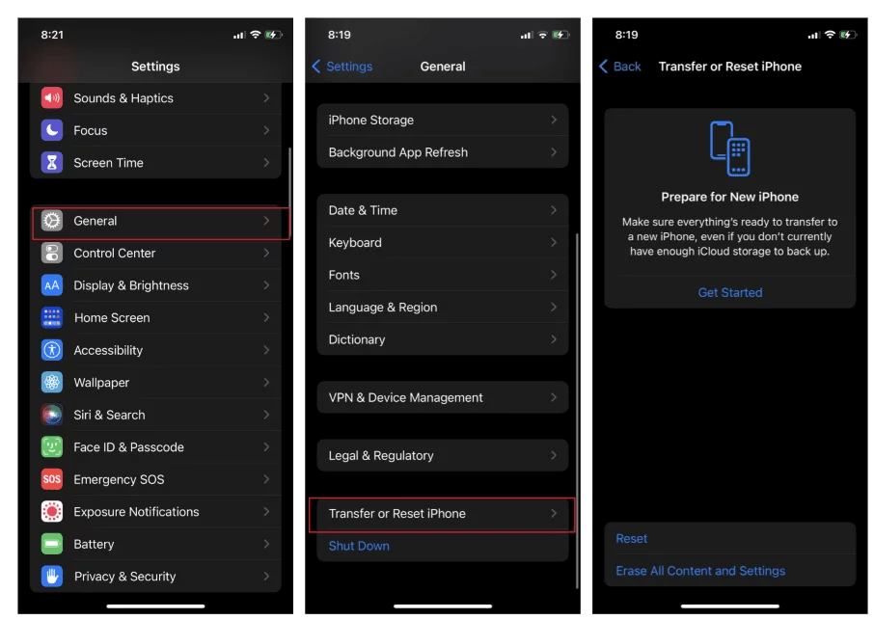This screenshot has height=620, width=874.
Task: Tap the Privacy & Security hand icon
Action: click(x=52, y=576)
